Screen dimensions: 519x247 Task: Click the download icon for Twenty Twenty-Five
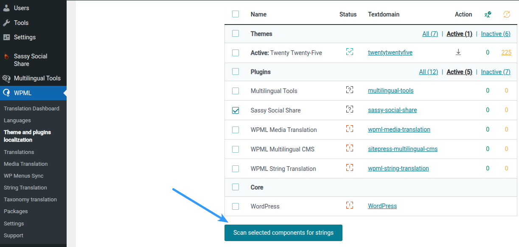[x=458, y=52]
